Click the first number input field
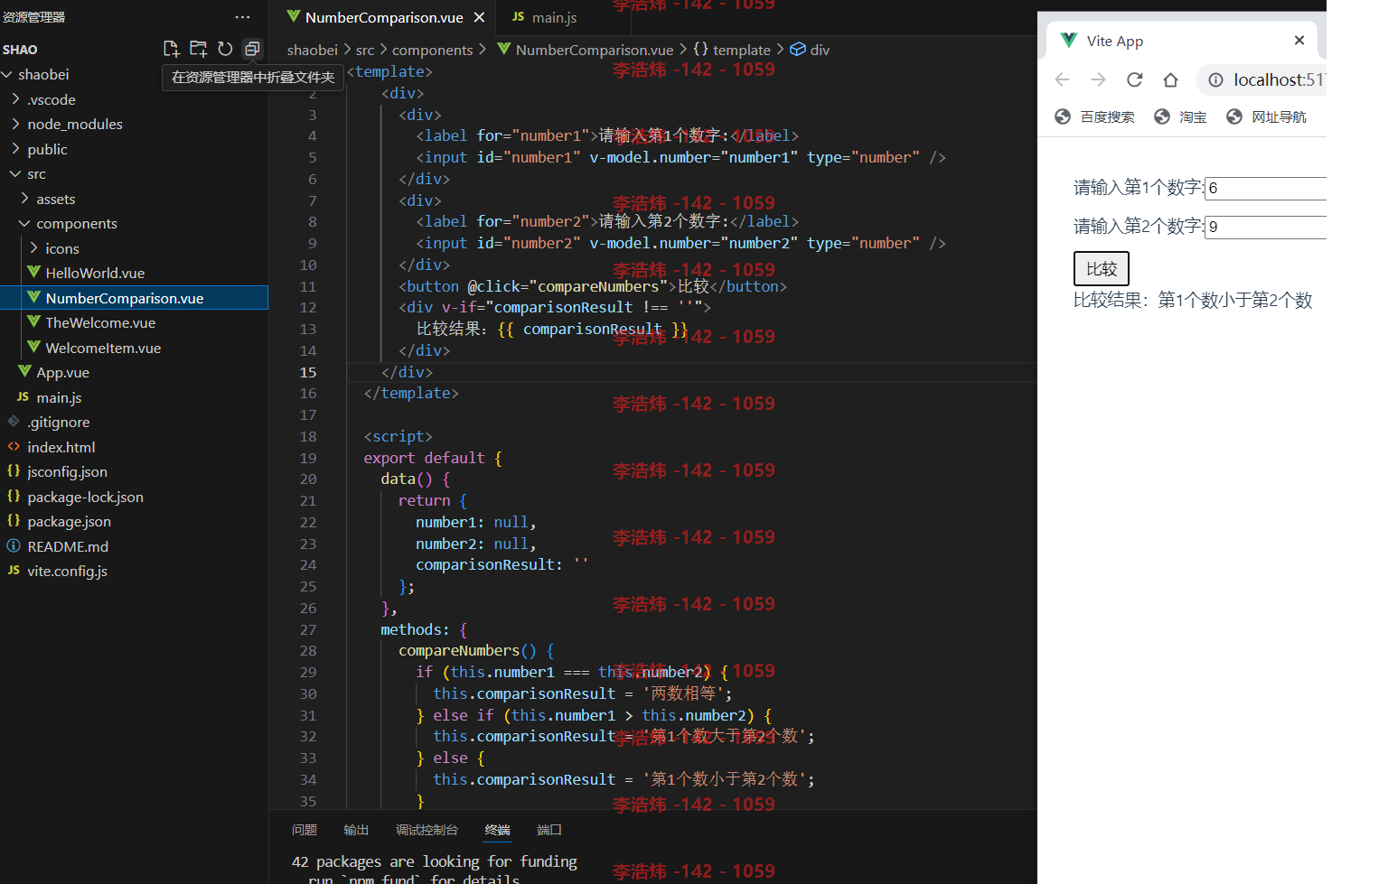The width and height of the screenshot is (1388, 884). [x=1265, y=188]
